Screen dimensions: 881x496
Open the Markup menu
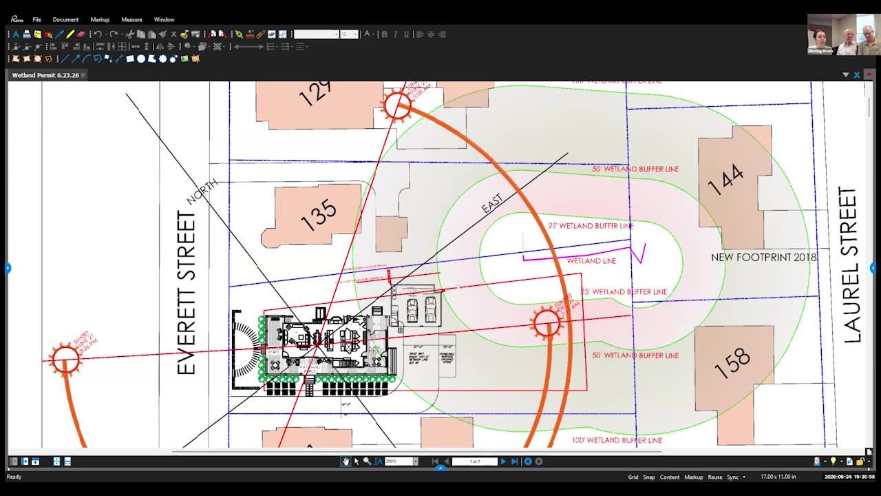[x=100, y=19]
